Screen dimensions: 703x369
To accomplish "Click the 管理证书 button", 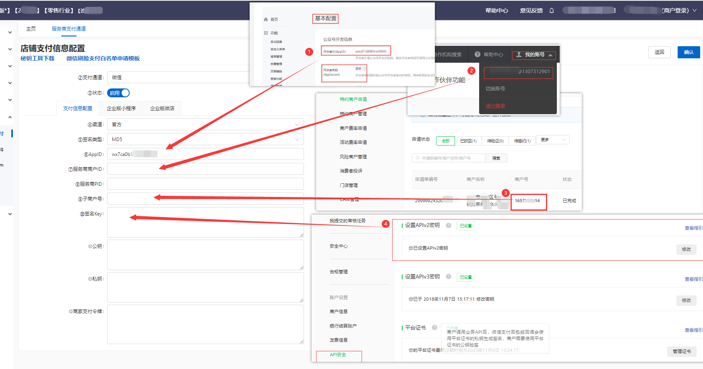I will pos(682,351).
